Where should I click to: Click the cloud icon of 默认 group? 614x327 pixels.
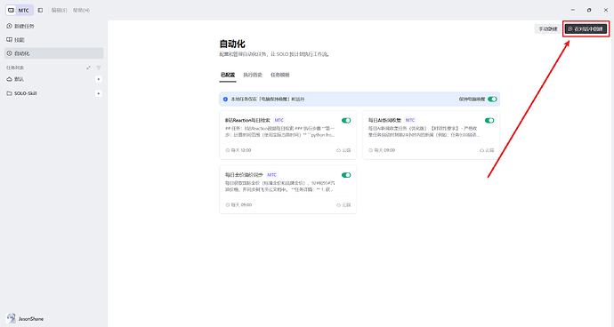[10, 79]
